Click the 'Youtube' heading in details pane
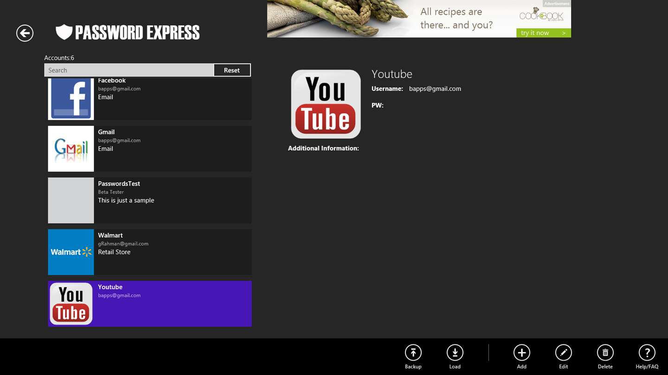This screenshot has height=375, width=668. [x=392, y=74]
